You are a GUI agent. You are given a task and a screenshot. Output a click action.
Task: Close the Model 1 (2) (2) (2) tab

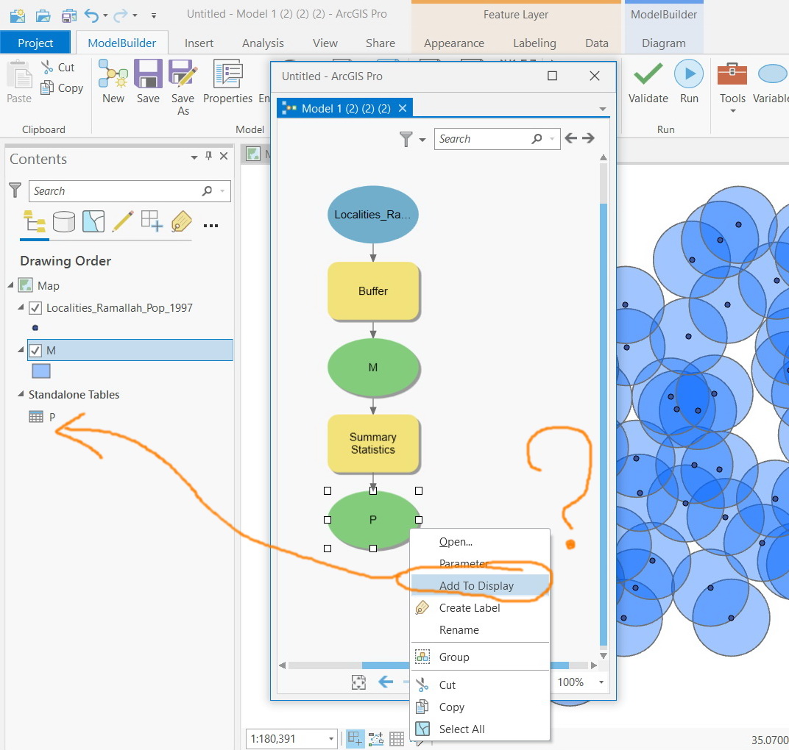coord(403,108)
